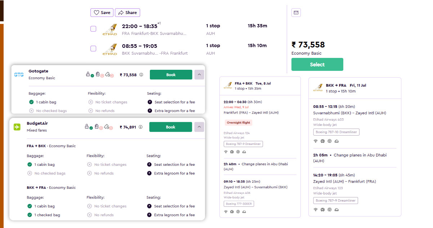Click Gotogate's cabin bag included icon
Screen dimensions: 433x228
(x=89, y=74)
